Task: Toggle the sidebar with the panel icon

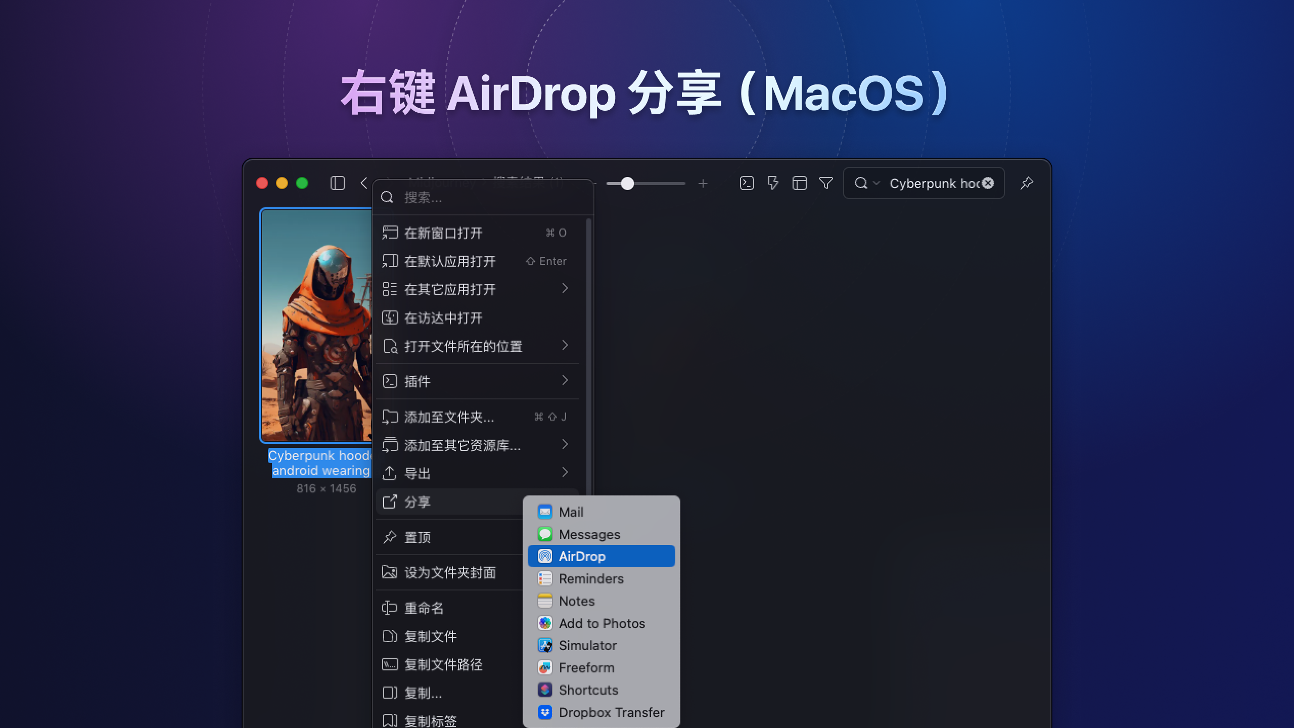Action: click(x=337, y=184)
